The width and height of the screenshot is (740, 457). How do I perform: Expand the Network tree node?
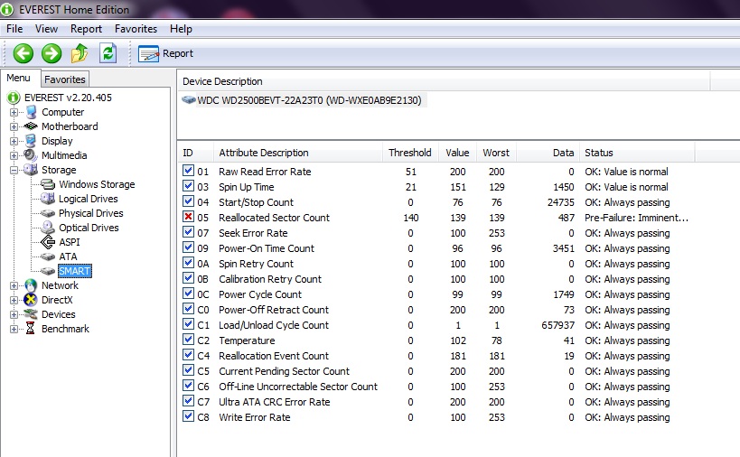pyautogui.click(x=14, y=285)
